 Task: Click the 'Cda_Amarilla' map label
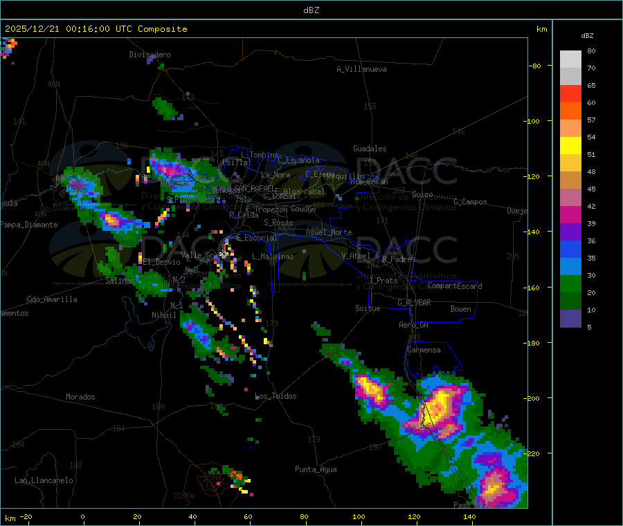(x=52, y=299)
